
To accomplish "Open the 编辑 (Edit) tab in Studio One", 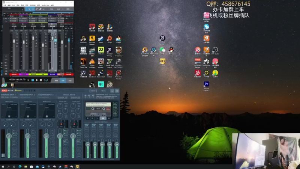I will pyautogui.click(x=56, y=80).
